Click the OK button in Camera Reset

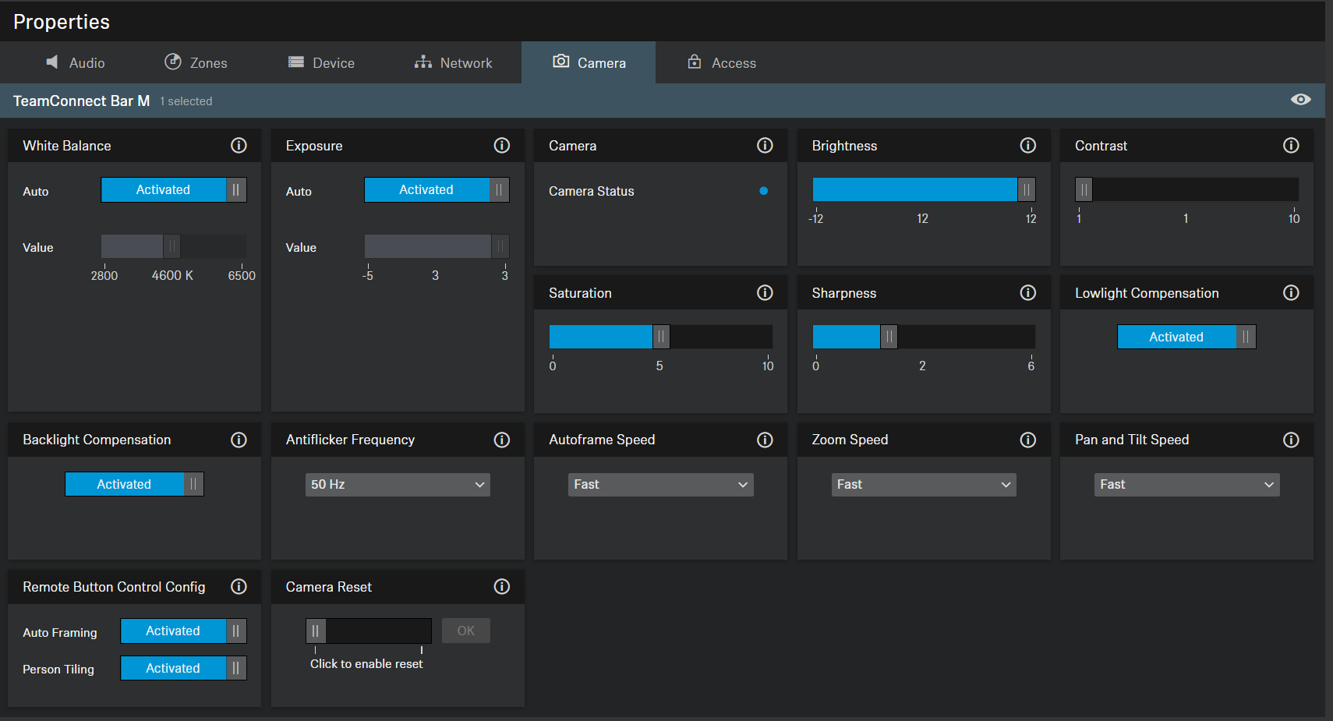[x=466, y=631]
